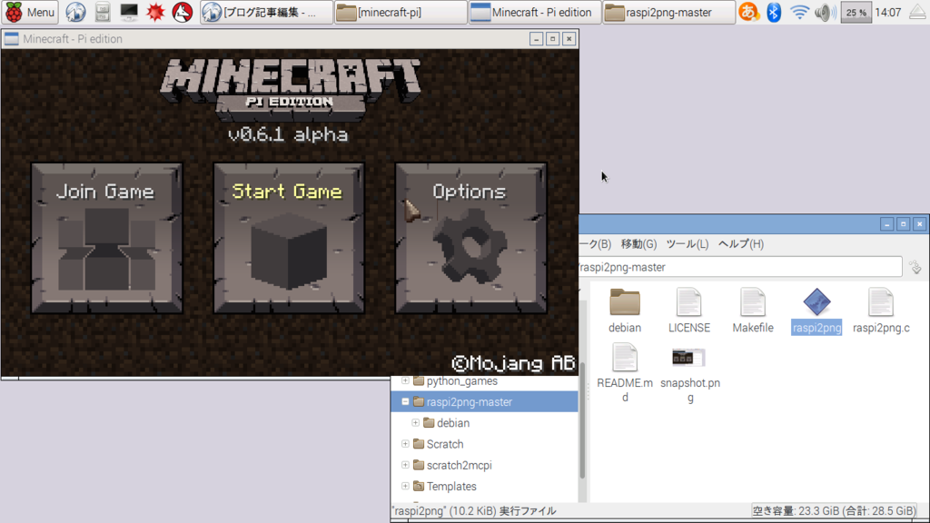This screenshot has width=930, height=523.
Task: Open the Raspberry Pi Menu
Action: 30,12
